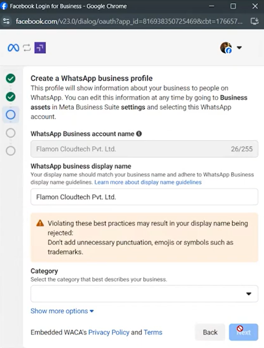Click the Chrome site information icon
This screenshot has height=348, width=264.
pos(6,21)
